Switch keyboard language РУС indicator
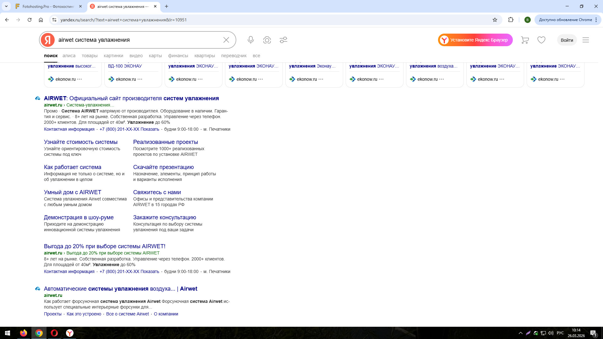603x339 pixels. point(560,333)
